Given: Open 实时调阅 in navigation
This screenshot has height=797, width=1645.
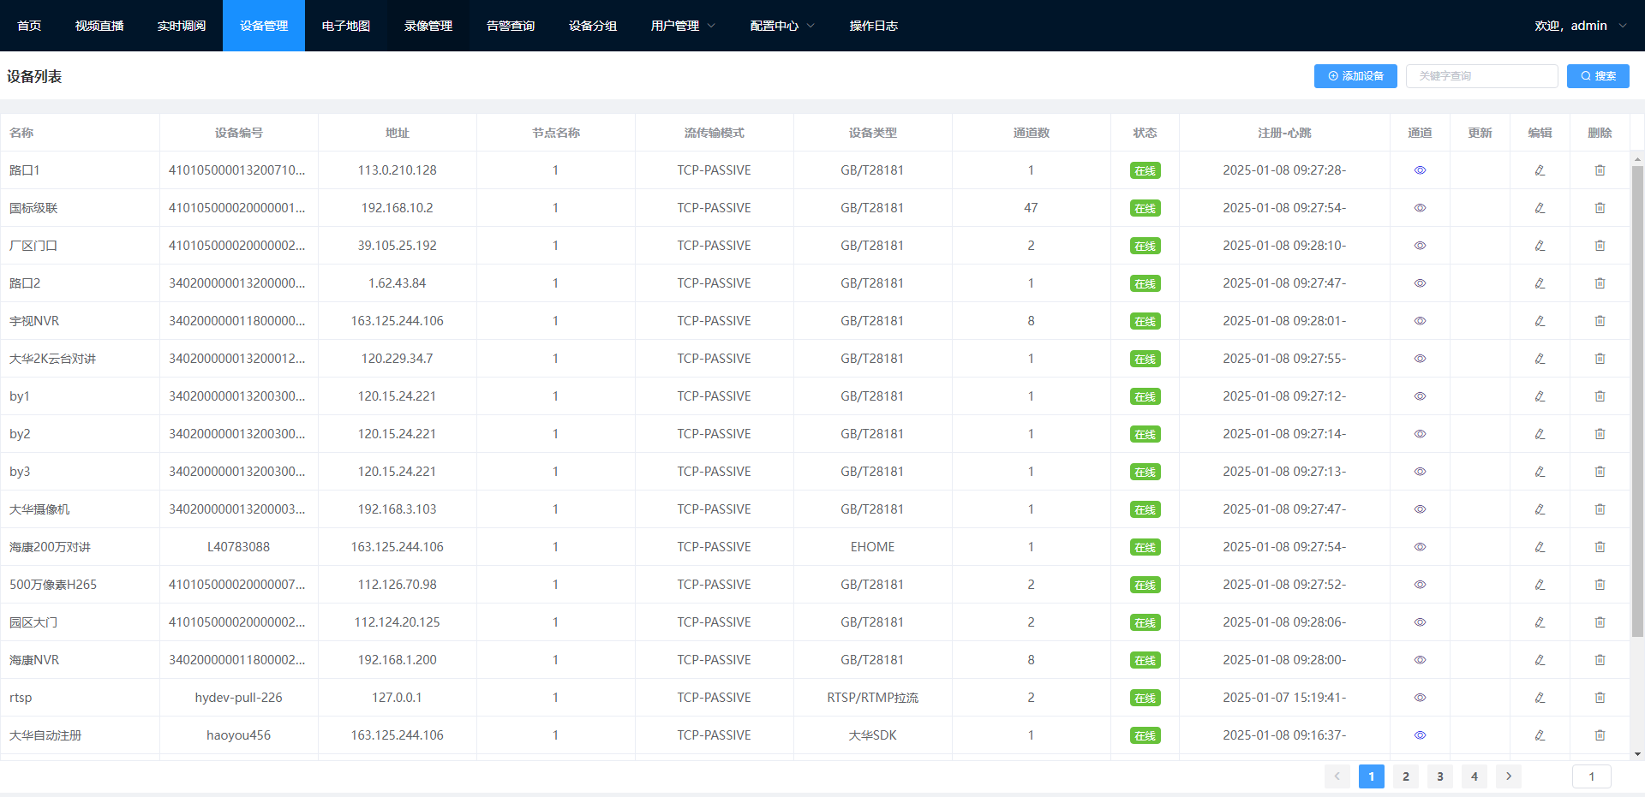Looking at the screenshot, I should click(182, 26).
